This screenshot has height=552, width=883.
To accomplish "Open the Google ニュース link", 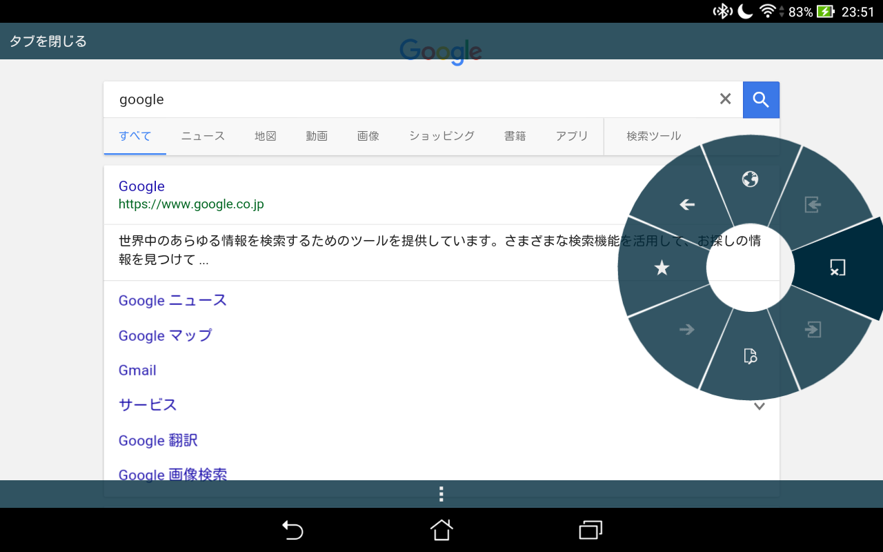I will coord(172,300).
